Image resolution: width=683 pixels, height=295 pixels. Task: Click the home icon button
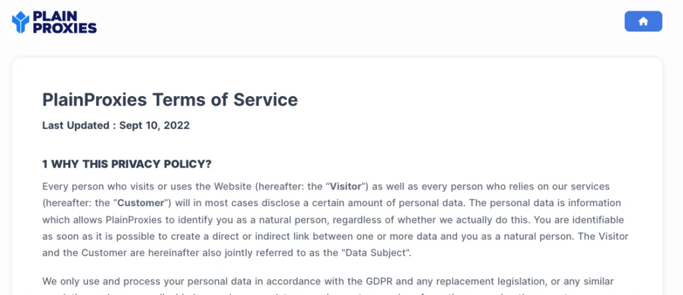pyautogui.click(x=643, y=21)
